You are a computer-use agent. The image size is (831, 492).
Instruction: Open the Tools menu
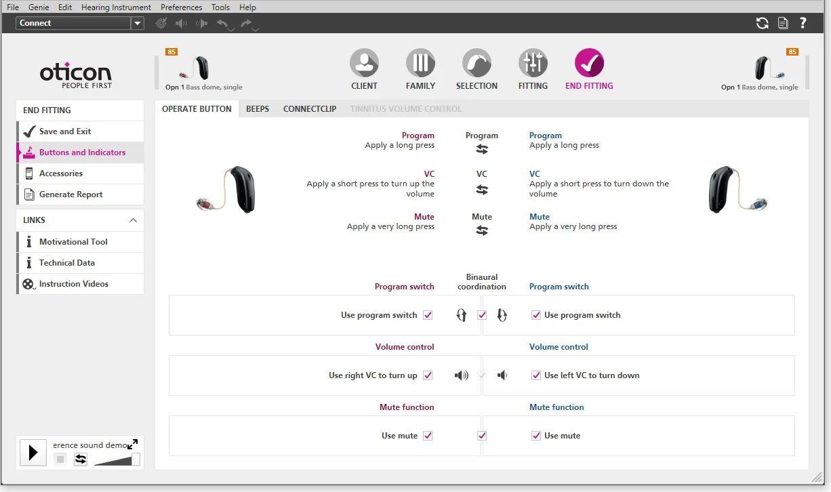point(221,7)
